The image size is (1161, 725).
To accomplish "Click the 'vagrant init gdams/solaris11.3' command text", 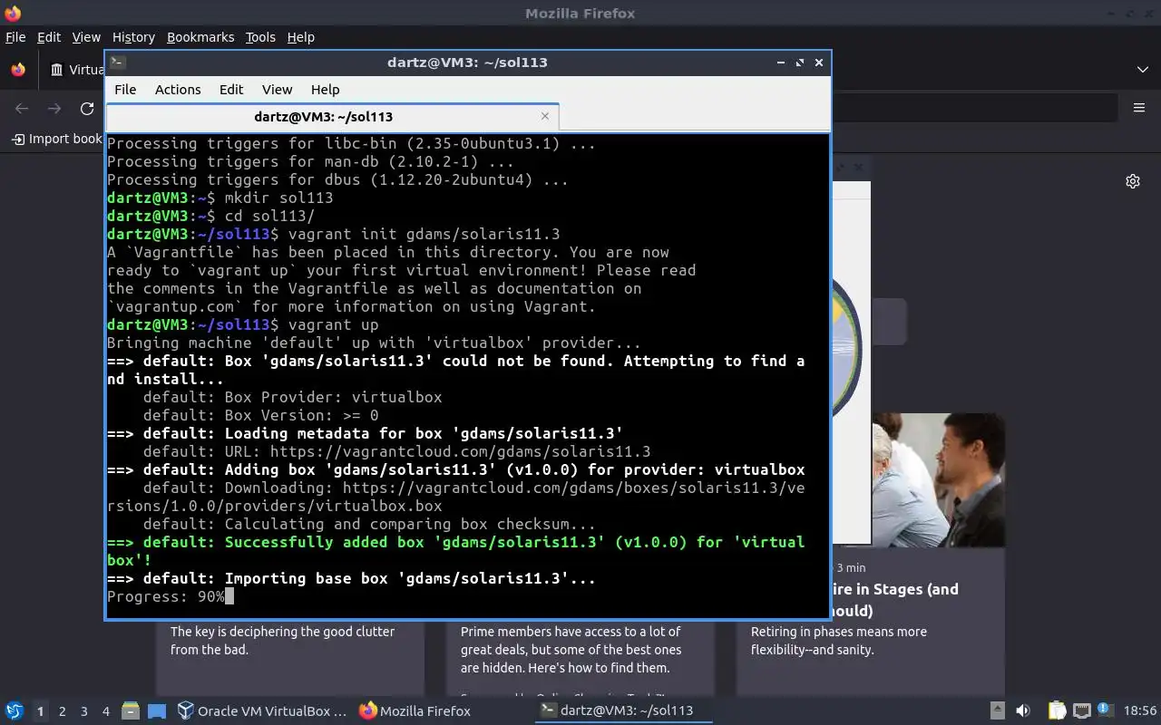I will (424, 234).
